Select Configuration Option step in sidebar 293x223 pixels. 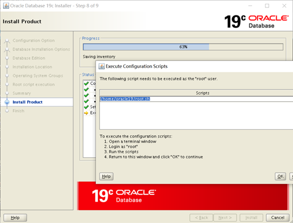pos(34,40)
